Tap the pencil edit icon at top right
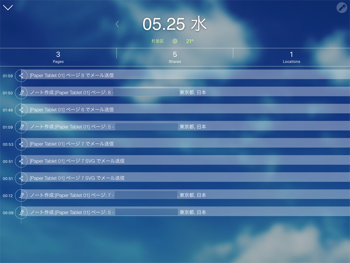Viewport: 350px width, 263px height. (342, 7)
